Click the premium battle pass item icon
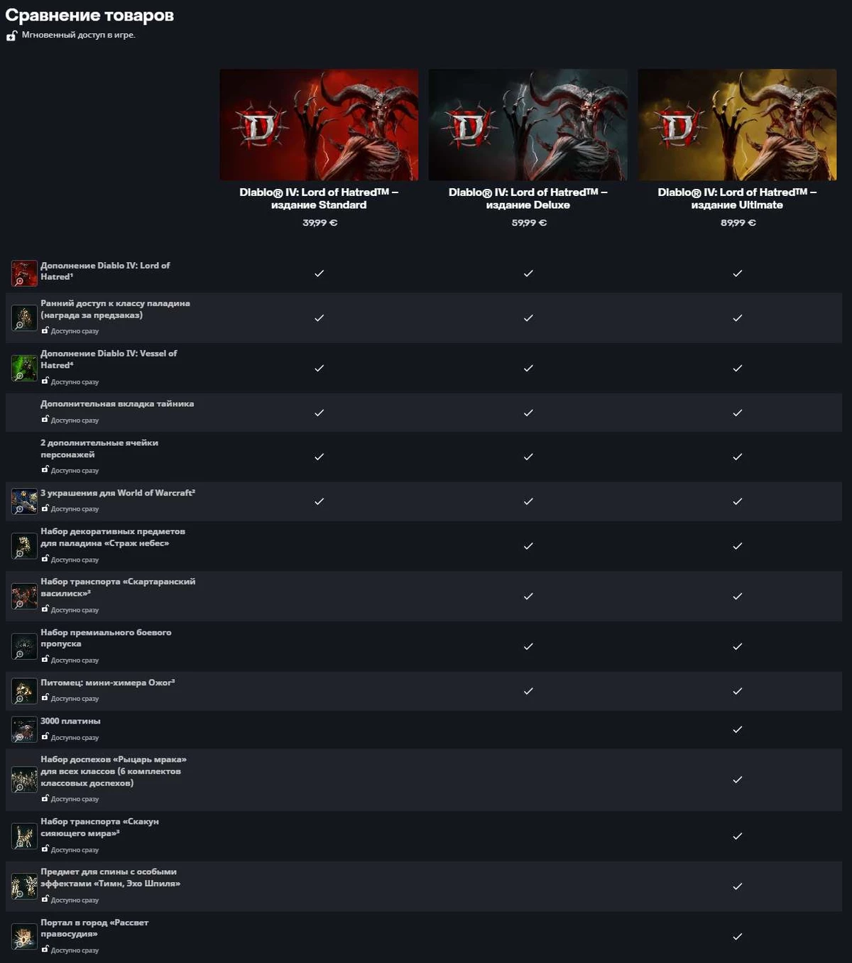Screen dimensions: 852x963 (23, 646)
